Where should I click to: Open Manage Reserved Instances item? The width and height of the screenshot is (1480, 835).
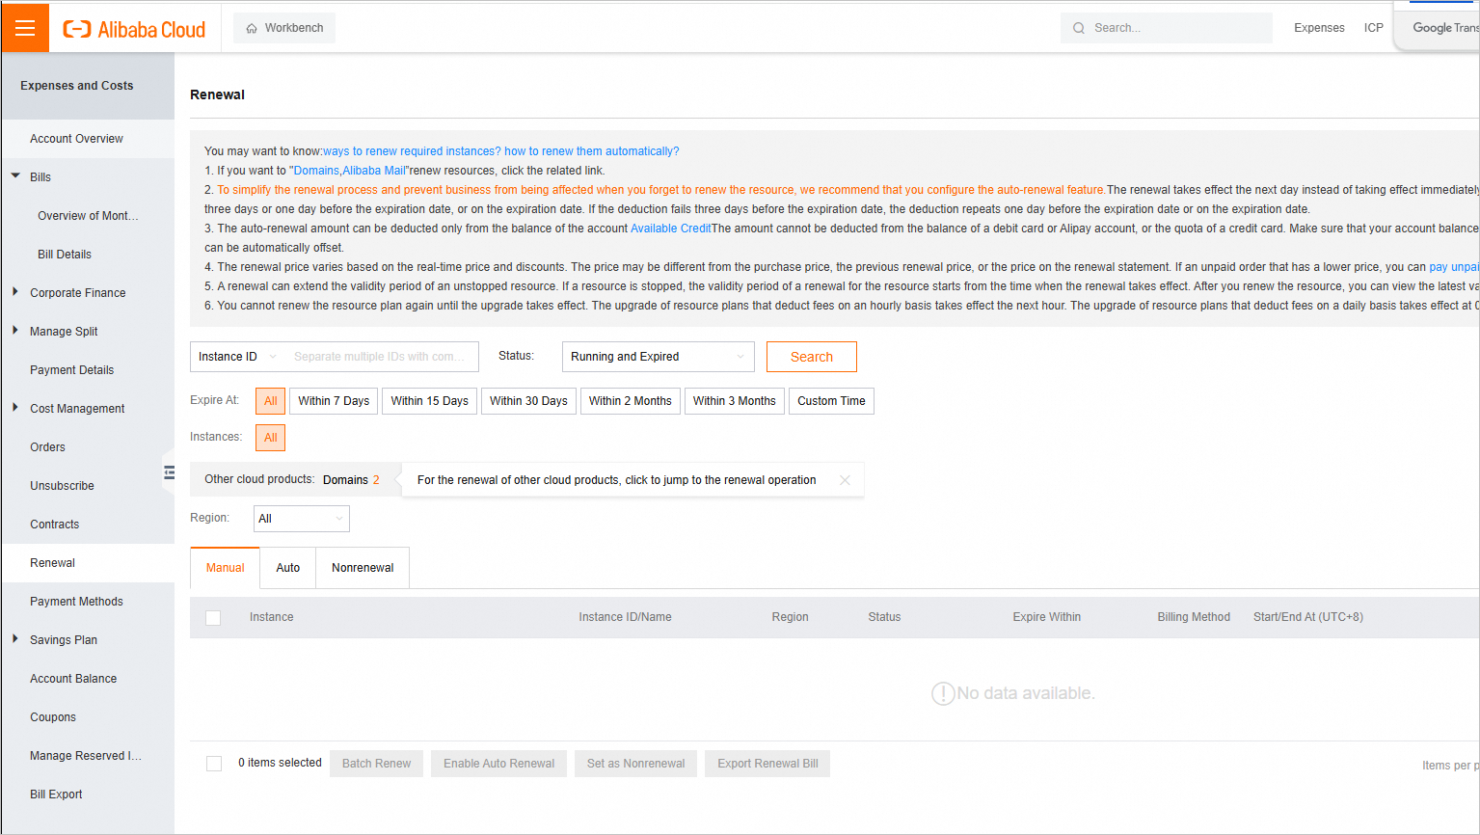tap(88, 756)
